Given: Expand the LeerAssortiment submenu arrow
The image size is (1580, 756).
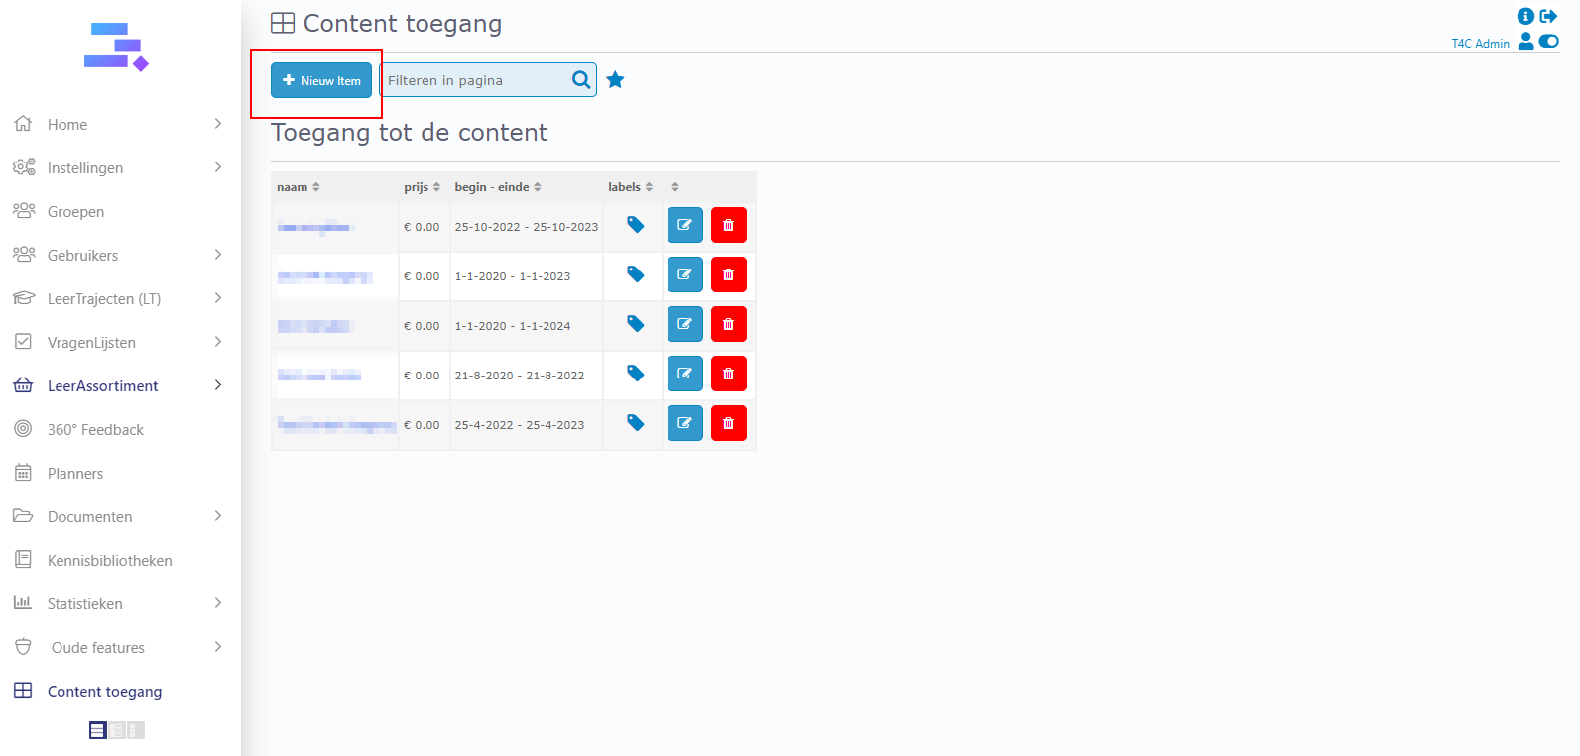Looking at the screenshot, I should 218,385.
